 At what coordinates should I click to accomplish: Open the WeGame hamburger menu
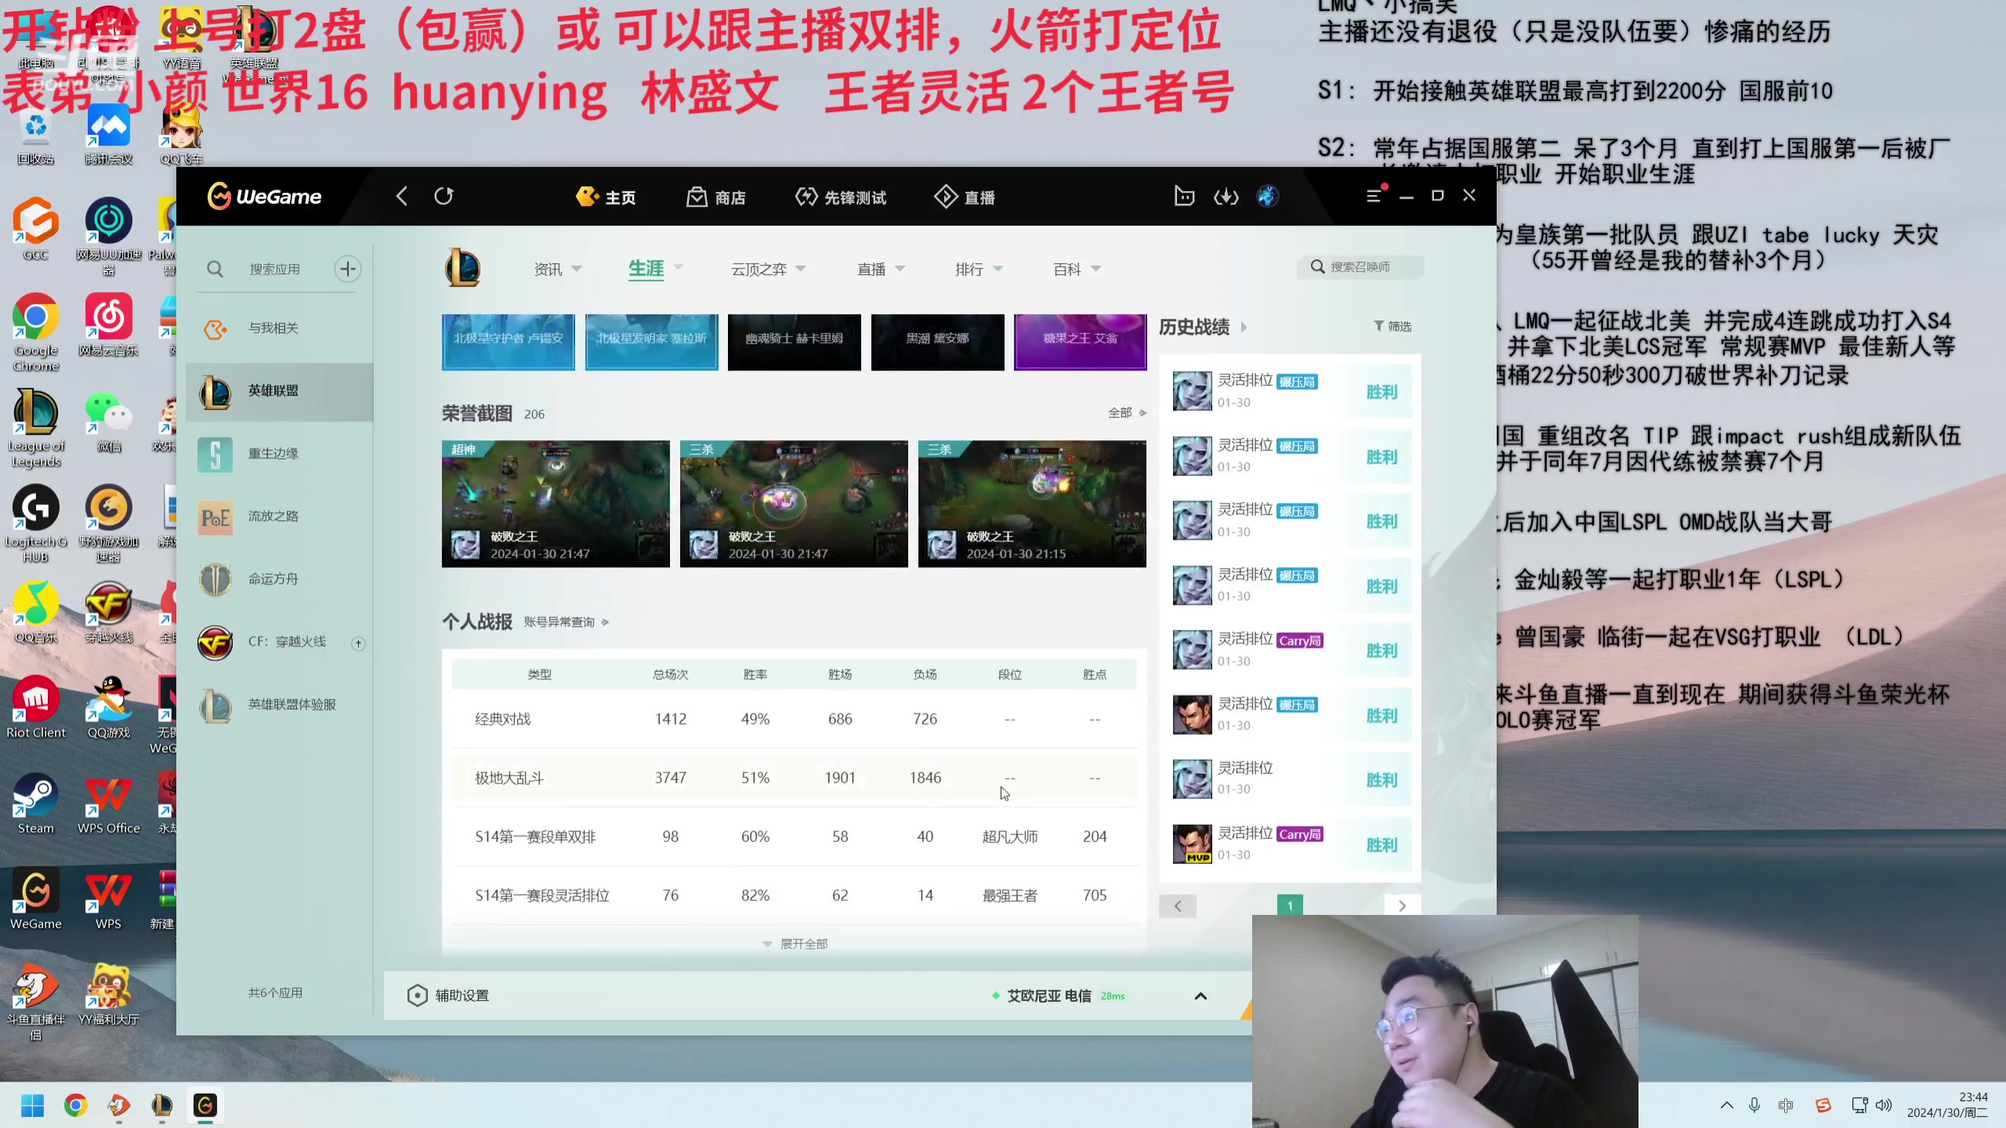tap(1374, 196)
